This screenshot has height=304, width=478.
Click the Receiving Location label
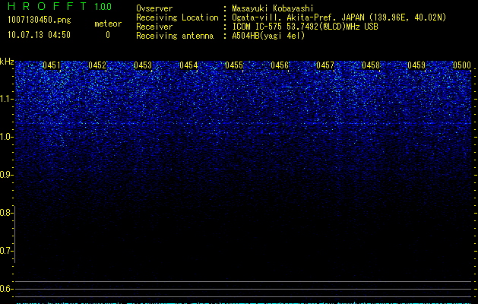click(177, 17)
